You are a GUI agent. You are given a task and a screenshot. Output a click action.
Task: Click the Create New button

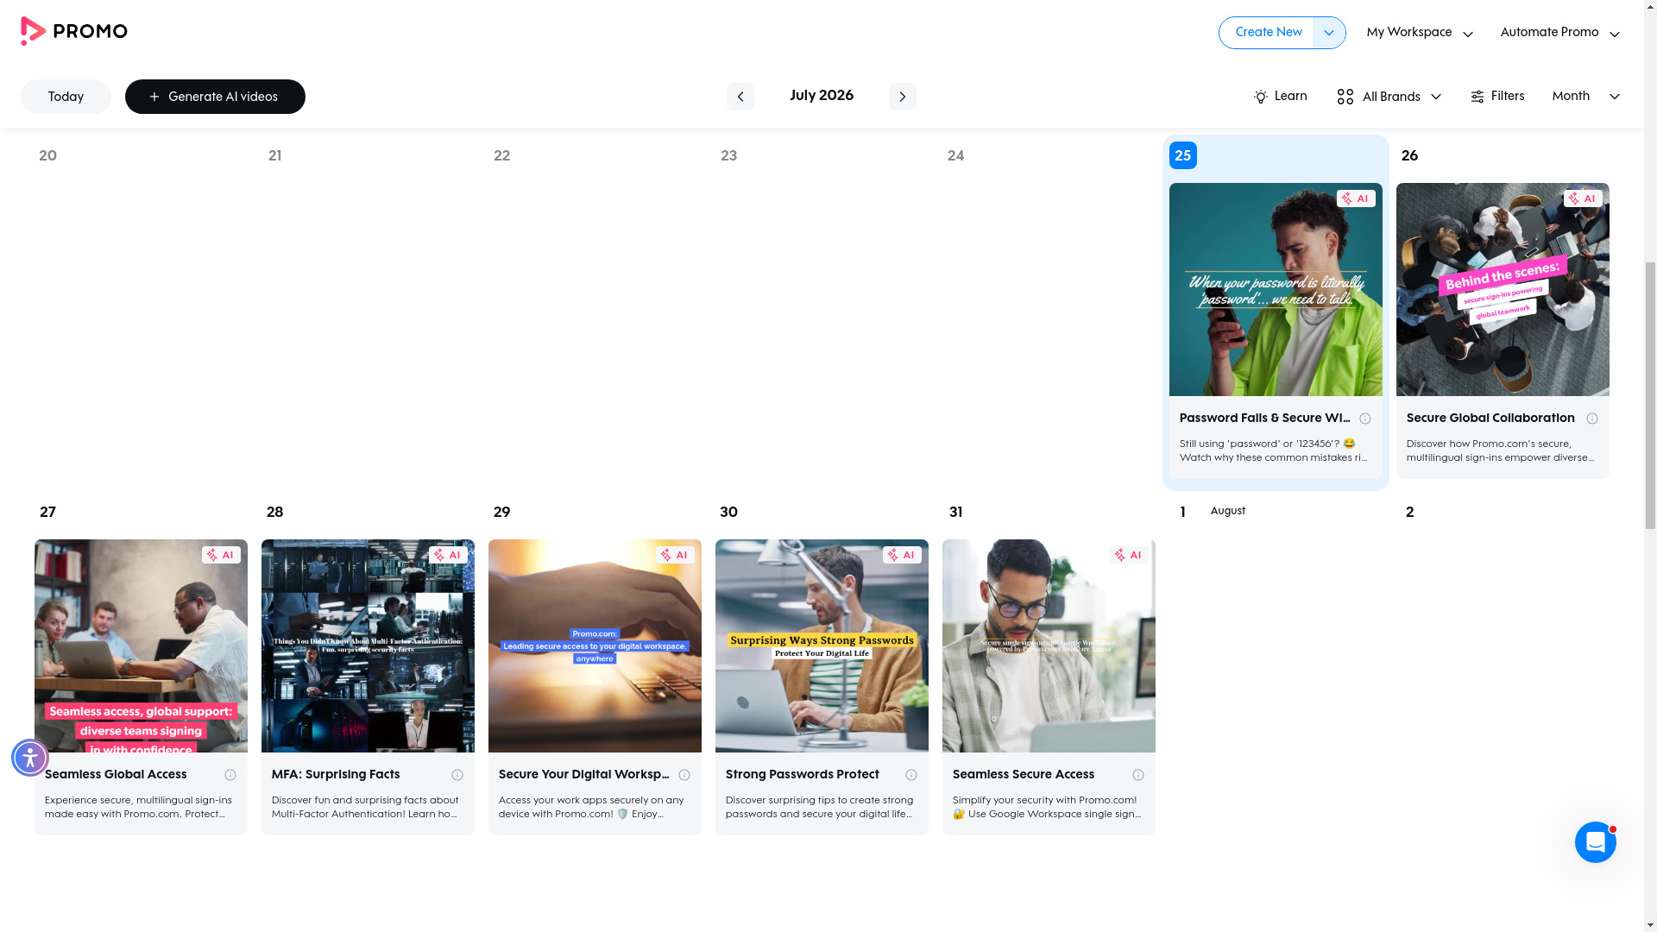(1266, 33)
